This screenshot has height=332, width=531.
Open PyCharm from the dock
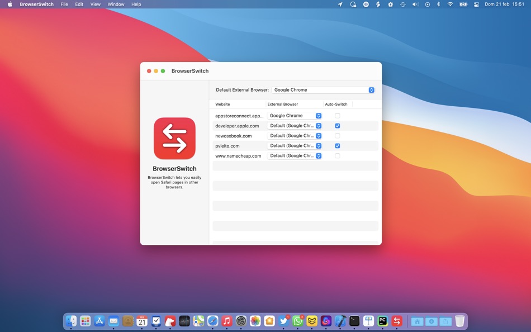(x=383, y=320)
